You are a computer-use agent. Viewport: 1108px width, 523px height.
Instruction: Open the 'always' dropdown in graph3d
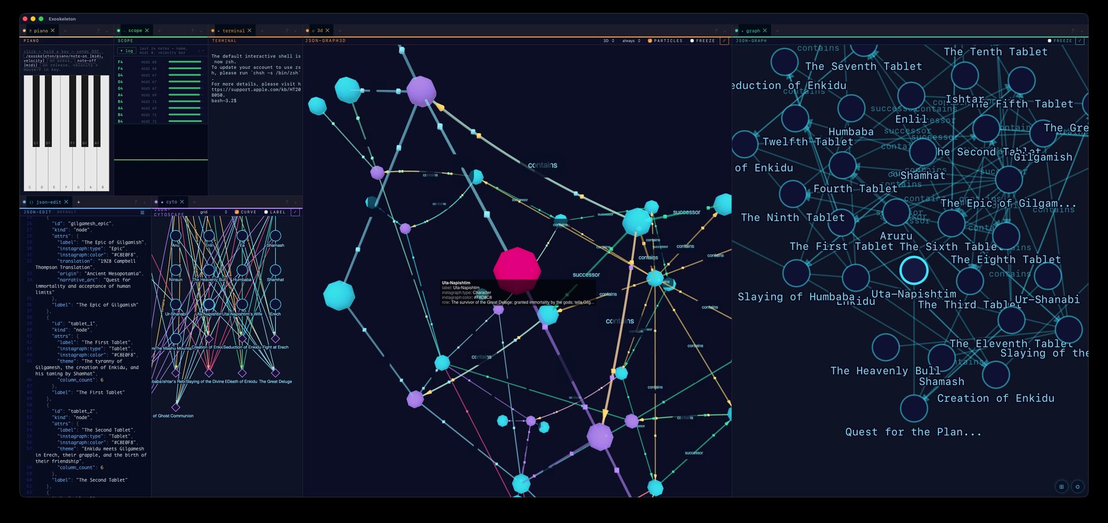631,41
